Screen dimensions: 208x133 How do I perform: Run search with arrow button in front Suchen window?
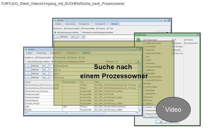pos(138,62)
